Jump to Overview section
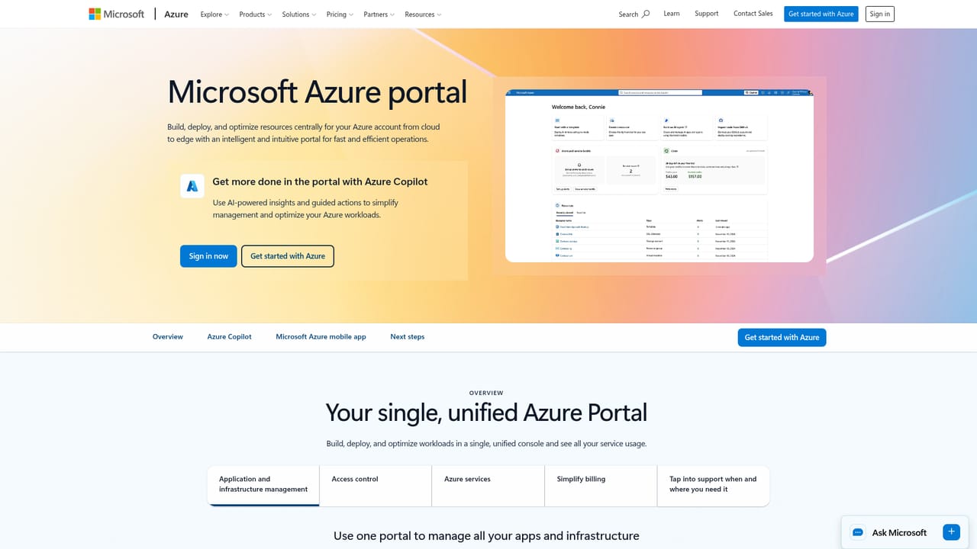Image resolution: width=977 pixels, height=549 pixels. [168, 336]
